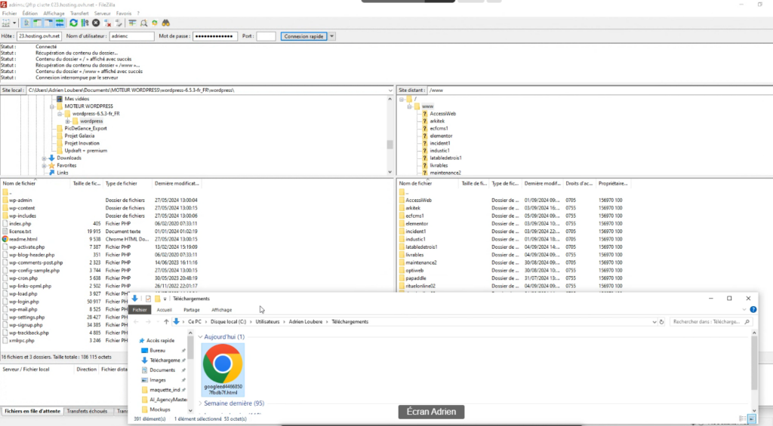Expand the wordpress folder in local tree
The image size is (773, 426).
click(68, 121)
